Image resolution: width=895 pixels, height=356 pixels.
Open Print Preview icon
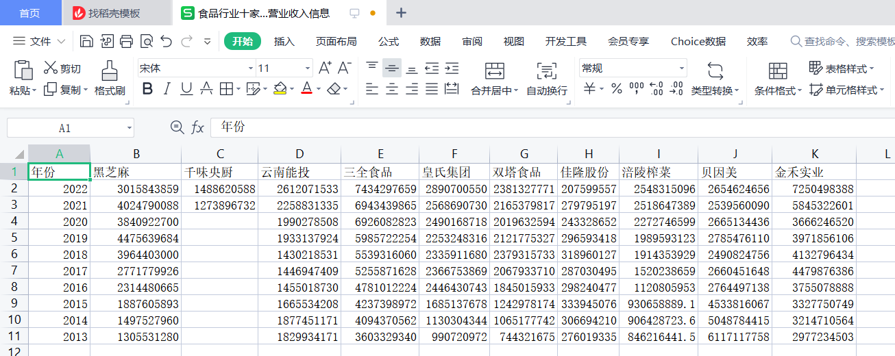pyautogui.click(x=146, y=41)
